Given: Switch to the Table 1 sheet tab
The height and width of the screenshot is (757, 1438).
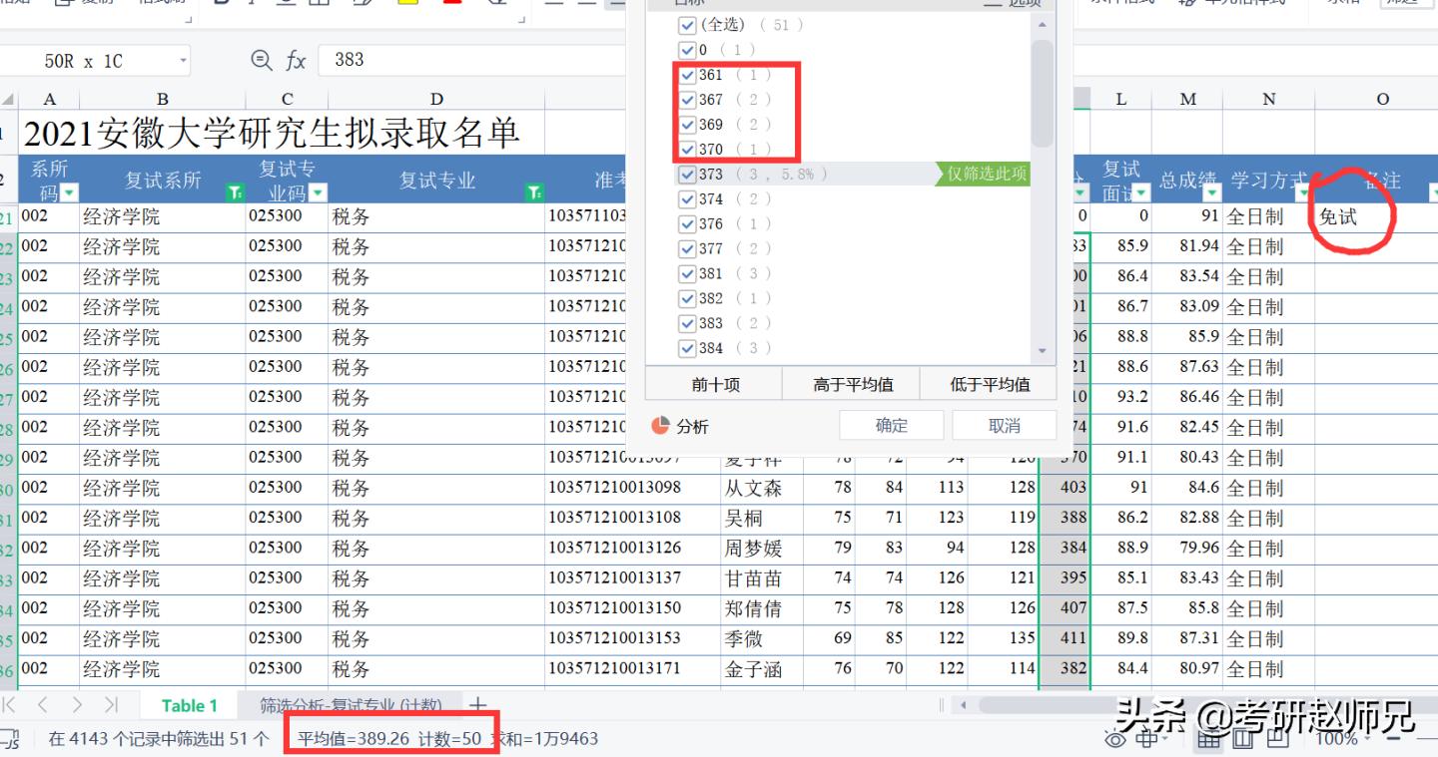Looking at the screenshot, I should (190, 705).
